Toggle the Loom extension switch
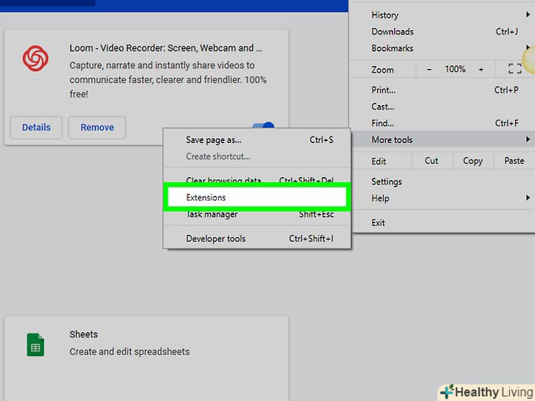 click(x=263, y=126)
